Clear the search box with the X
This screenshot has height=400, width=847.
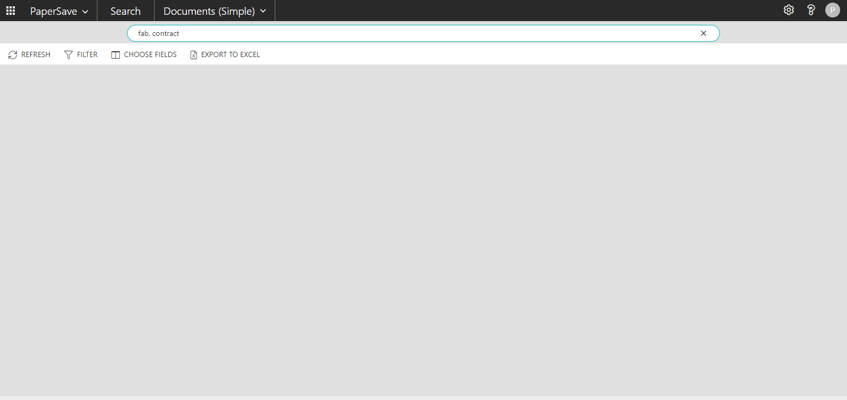[704, 33]
